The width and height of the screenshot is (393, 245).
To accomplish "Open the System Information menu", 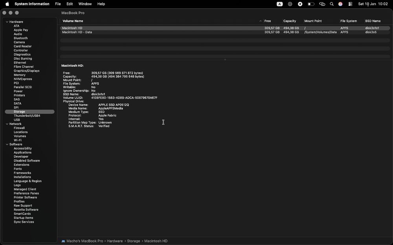I will (x=32, y=4).
